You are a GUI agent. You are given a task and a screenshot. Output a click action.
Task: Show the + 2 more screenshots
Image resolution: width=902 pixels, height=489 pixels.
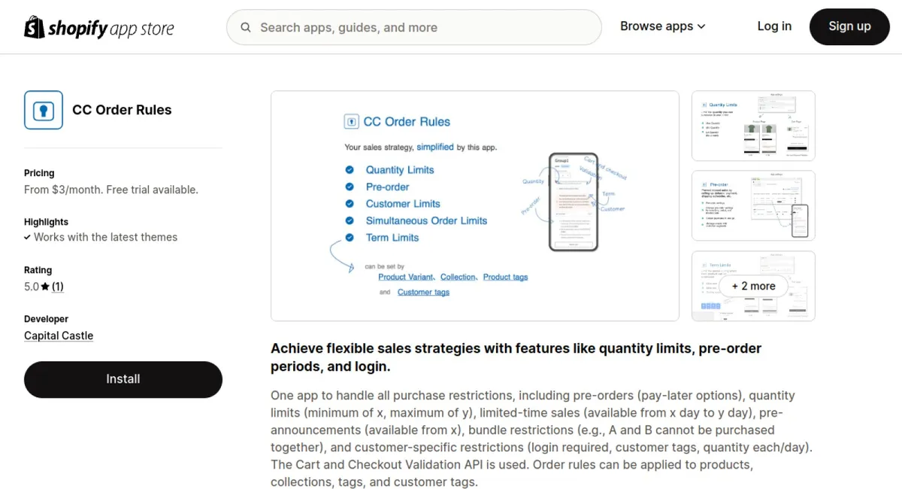[753, 286]
